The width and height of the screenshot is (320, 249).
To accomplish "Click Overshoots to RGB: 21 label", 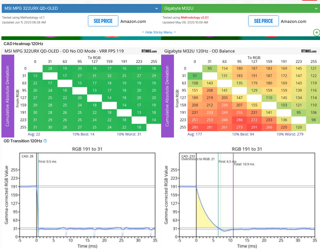I will coord(198,159).
